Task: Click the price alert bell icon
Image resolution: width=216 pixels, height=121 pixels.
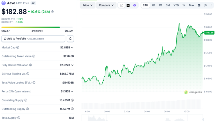Action: (x=70, y=39)
